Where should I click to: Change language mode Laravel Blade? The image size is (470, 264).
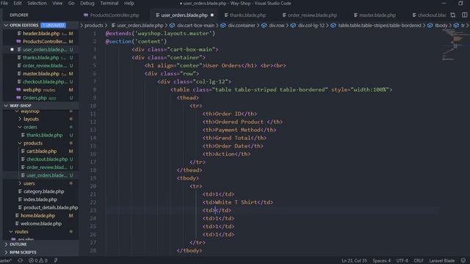442,261
